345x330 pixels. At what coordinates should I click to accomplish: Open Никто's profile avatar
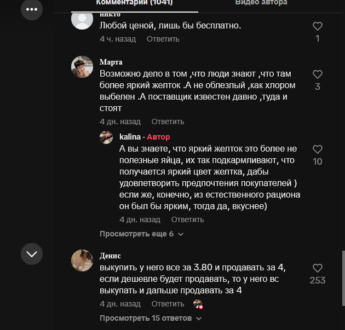(x=82, y=20)
